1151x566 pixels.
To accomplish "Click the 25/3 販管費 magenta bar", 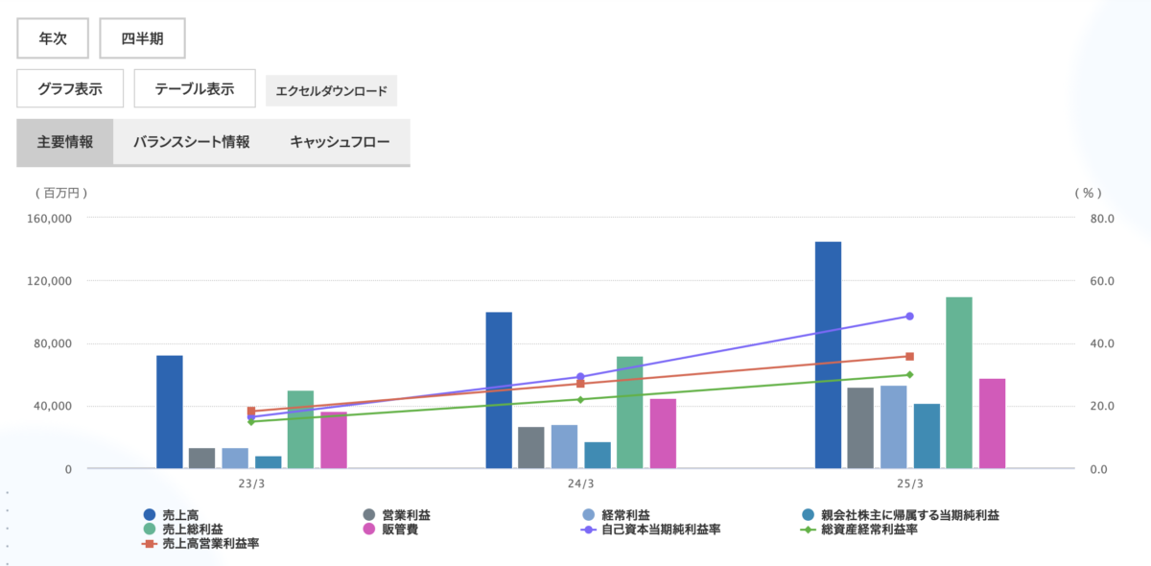I will point(992,424).
